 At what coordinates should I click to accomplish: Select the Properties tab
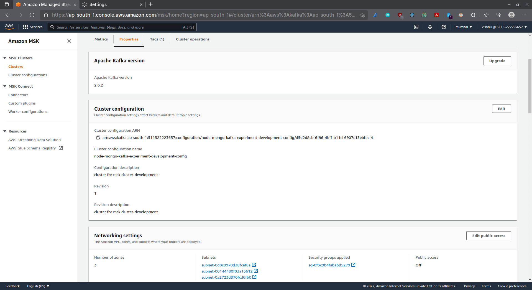pos(129,39)
